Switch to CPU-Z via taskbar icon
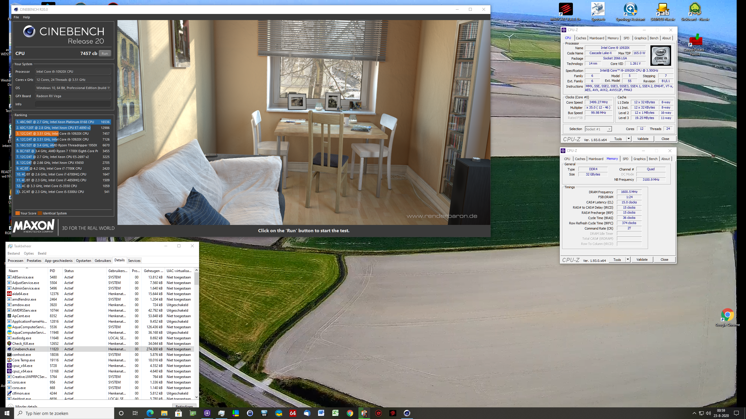This screenshot has height=419, width=746. (207, 413)
